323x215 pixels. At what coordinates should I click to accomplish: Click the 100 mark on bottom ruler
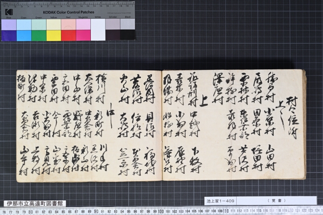click(160, 211)
